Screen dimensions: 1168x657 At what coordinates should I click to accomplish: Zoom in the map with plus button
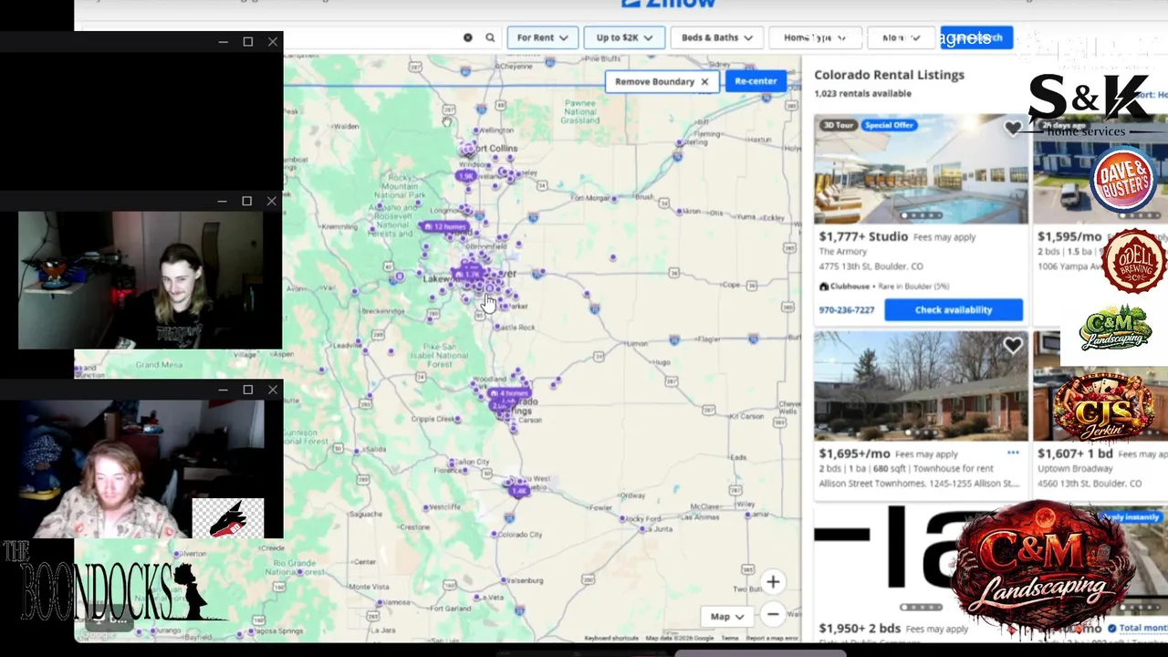(x=773, y=582)
